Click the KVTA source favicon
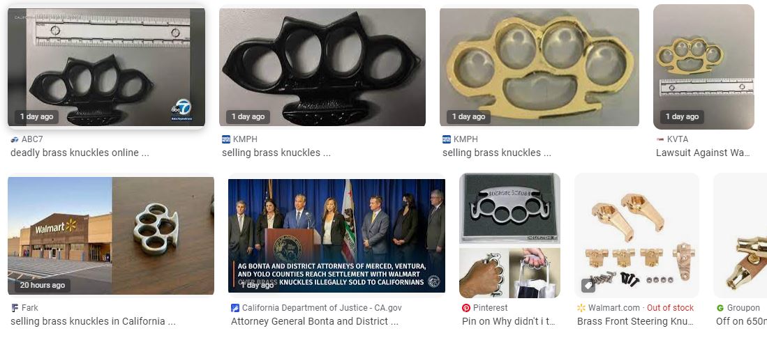The width and height of the screenshot is (767, 340). point(660,139)
